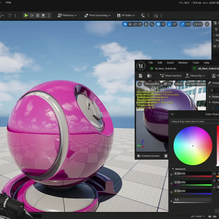
Task: Open the material preview viewport hamburger menu
Action: pos(139,84)
